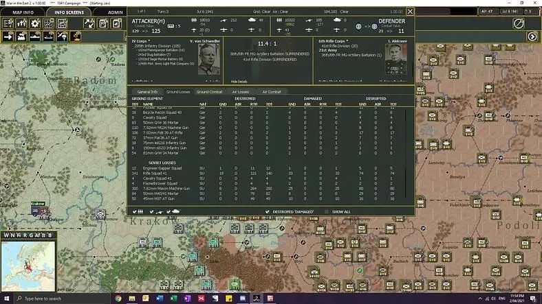The height and width of the screenshot is (304, 542).
Task: Select the highlighted build fortification mode icon
Action: pos(76,36)
